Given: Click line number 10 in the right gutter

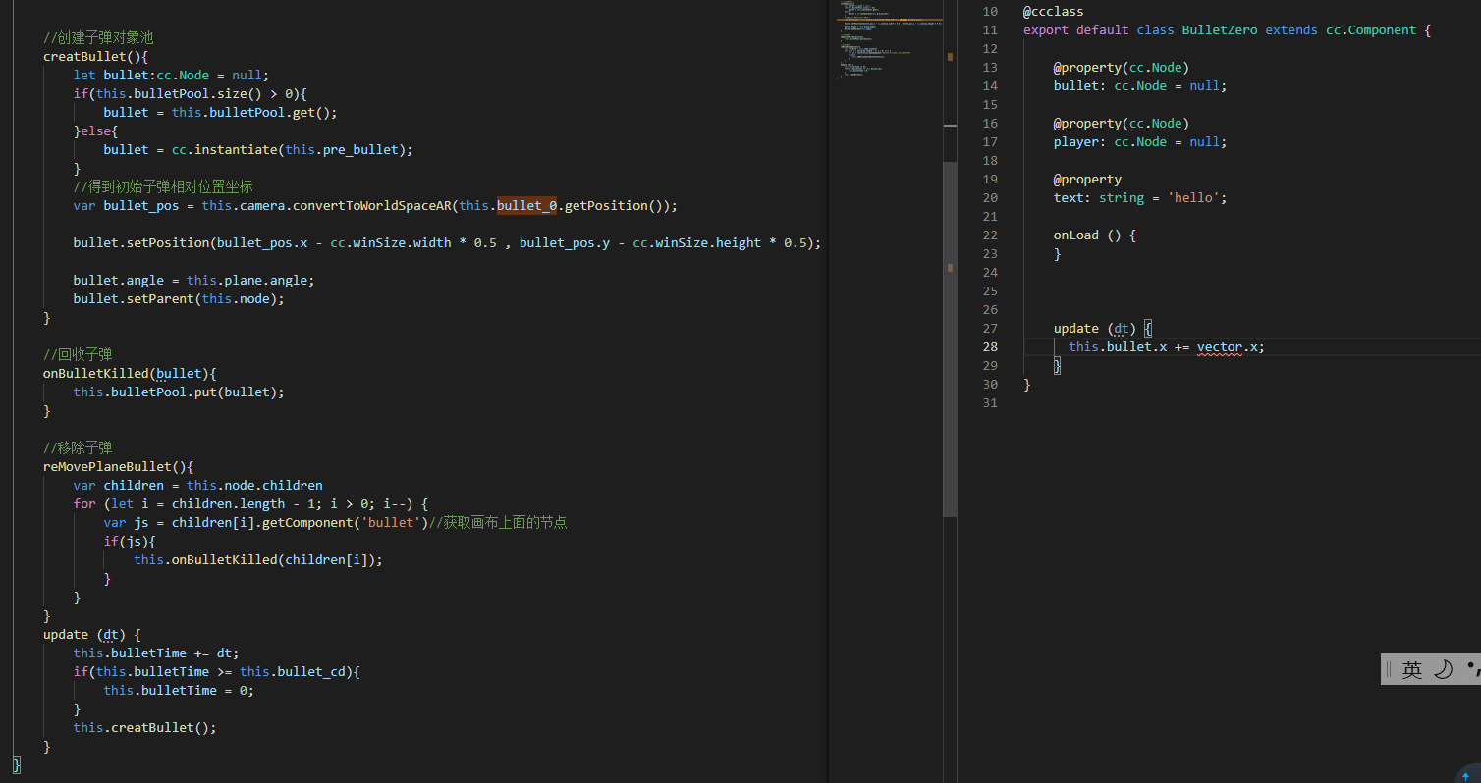Looking at the screenshot, I should point(990,12).
